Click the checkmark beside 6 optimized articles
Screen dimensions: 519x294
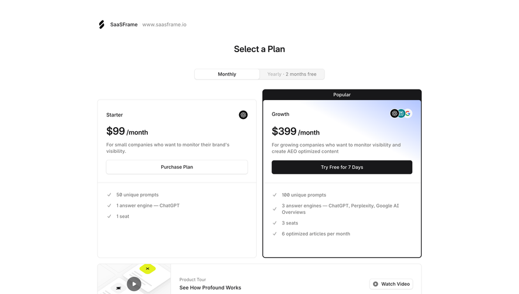(274, 234)
